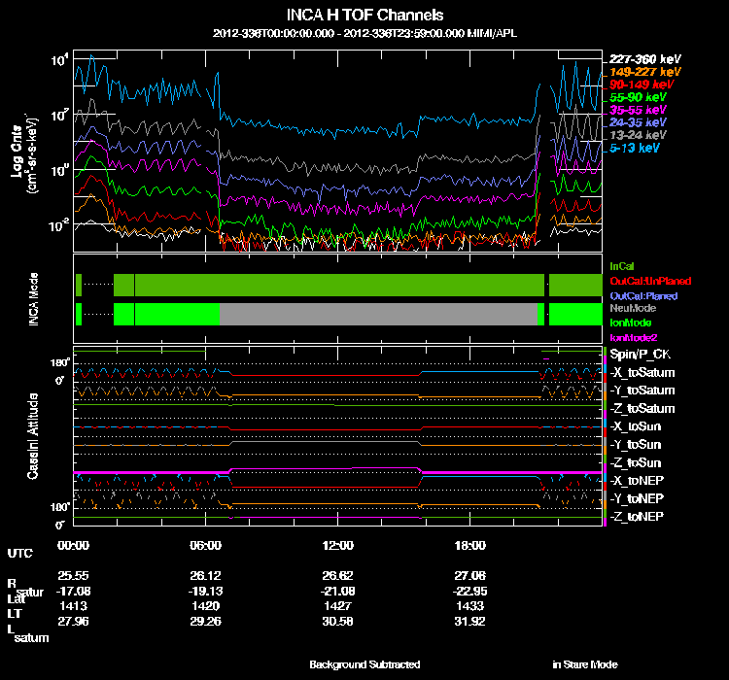Click the -X_toSaturn attitude label
This screenshot has width=729, height=680.
coord(642,373)
